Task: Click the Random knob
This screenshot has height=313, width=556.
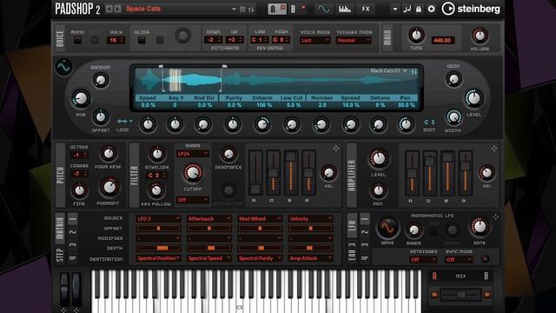Action: pyautogui.click(x=101, y=81)
